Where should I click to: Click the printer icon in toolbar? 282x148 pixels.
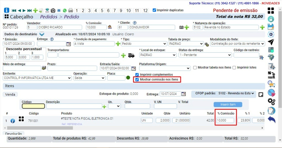[71, 10]
